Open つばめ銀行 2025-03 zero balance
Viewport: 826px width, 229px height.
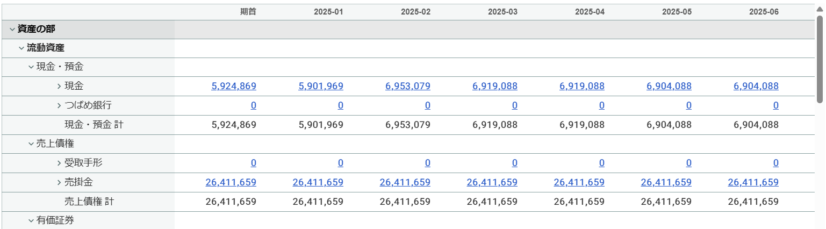click(x=515, y=105)
